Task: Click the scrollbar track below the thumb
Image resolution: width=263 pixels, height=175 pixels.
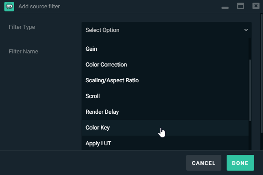Action: tap(250, 136)
